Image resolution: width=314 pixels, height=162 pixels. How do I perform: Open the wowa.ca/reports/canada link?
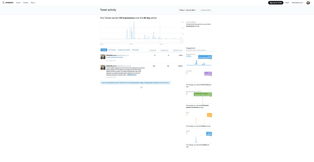pos(115,57)
